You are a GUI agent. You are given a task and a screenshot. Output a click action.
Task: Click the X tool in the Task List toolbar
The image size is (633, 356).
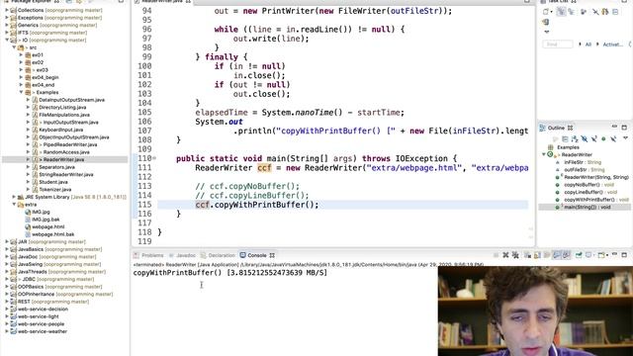coord(595,12)
